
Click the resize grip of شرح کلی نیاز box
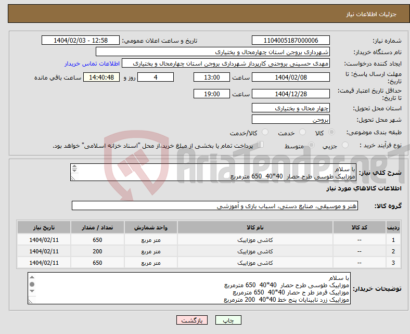click(73, 178)
